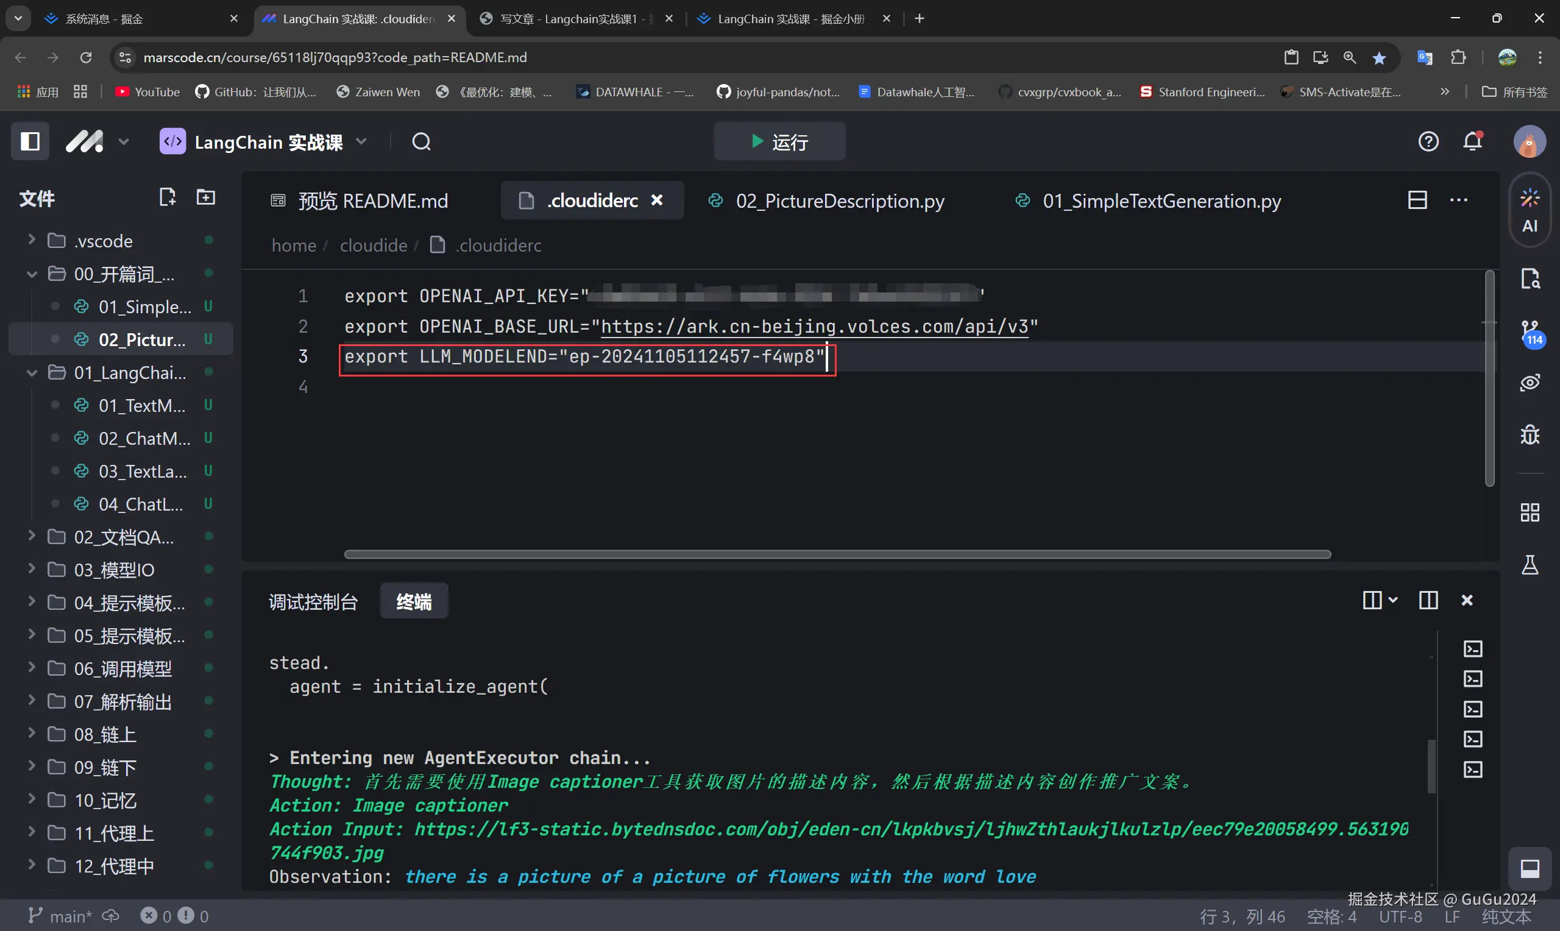Click the cloudide breadcrumb link
This screenshot has height=931, width=1560.
pos(373,246)
